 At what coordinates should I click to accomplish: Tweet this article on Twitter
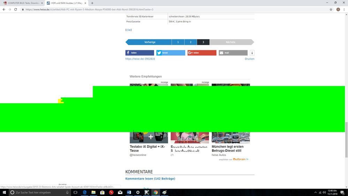coord(170,53)
